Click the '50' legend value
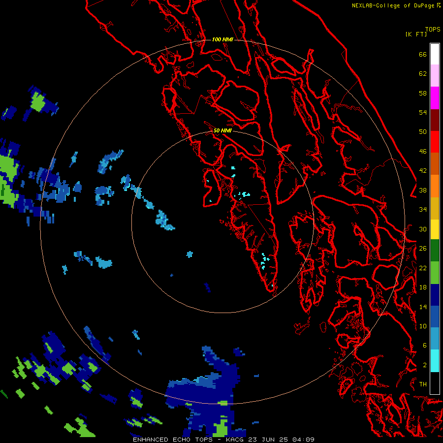 point(423,132)
